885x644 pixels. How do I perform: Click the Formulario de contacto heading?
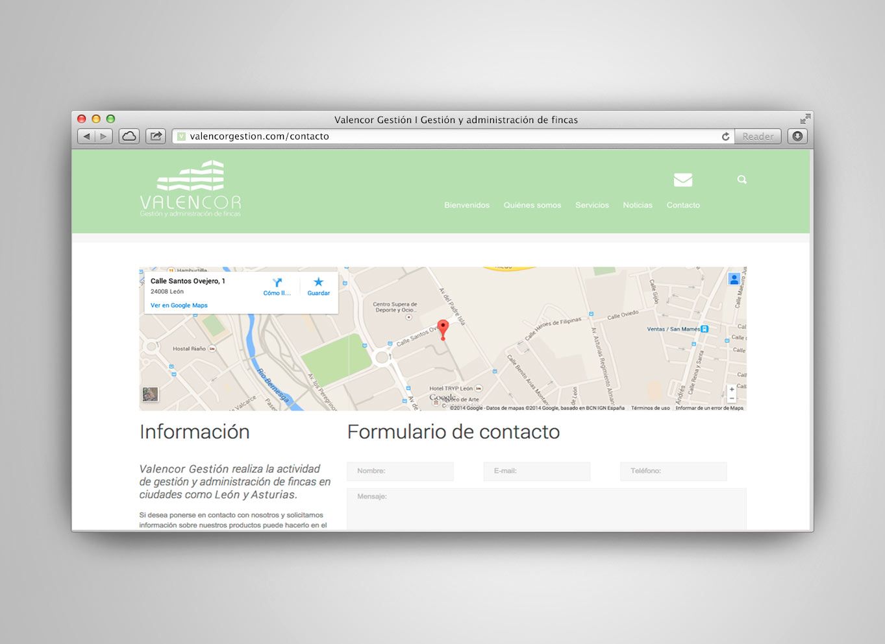(x=453, y=432)
